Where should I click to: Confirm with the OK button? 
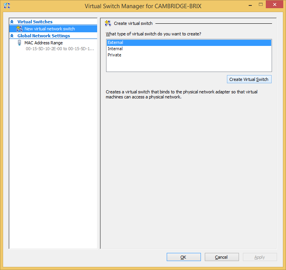click(183, 257)
